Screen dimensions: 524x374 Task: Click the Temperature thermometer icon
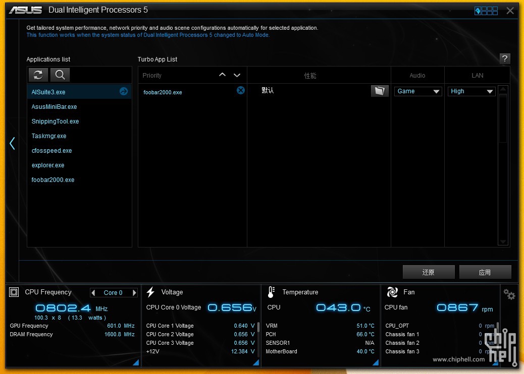(272, 292)
